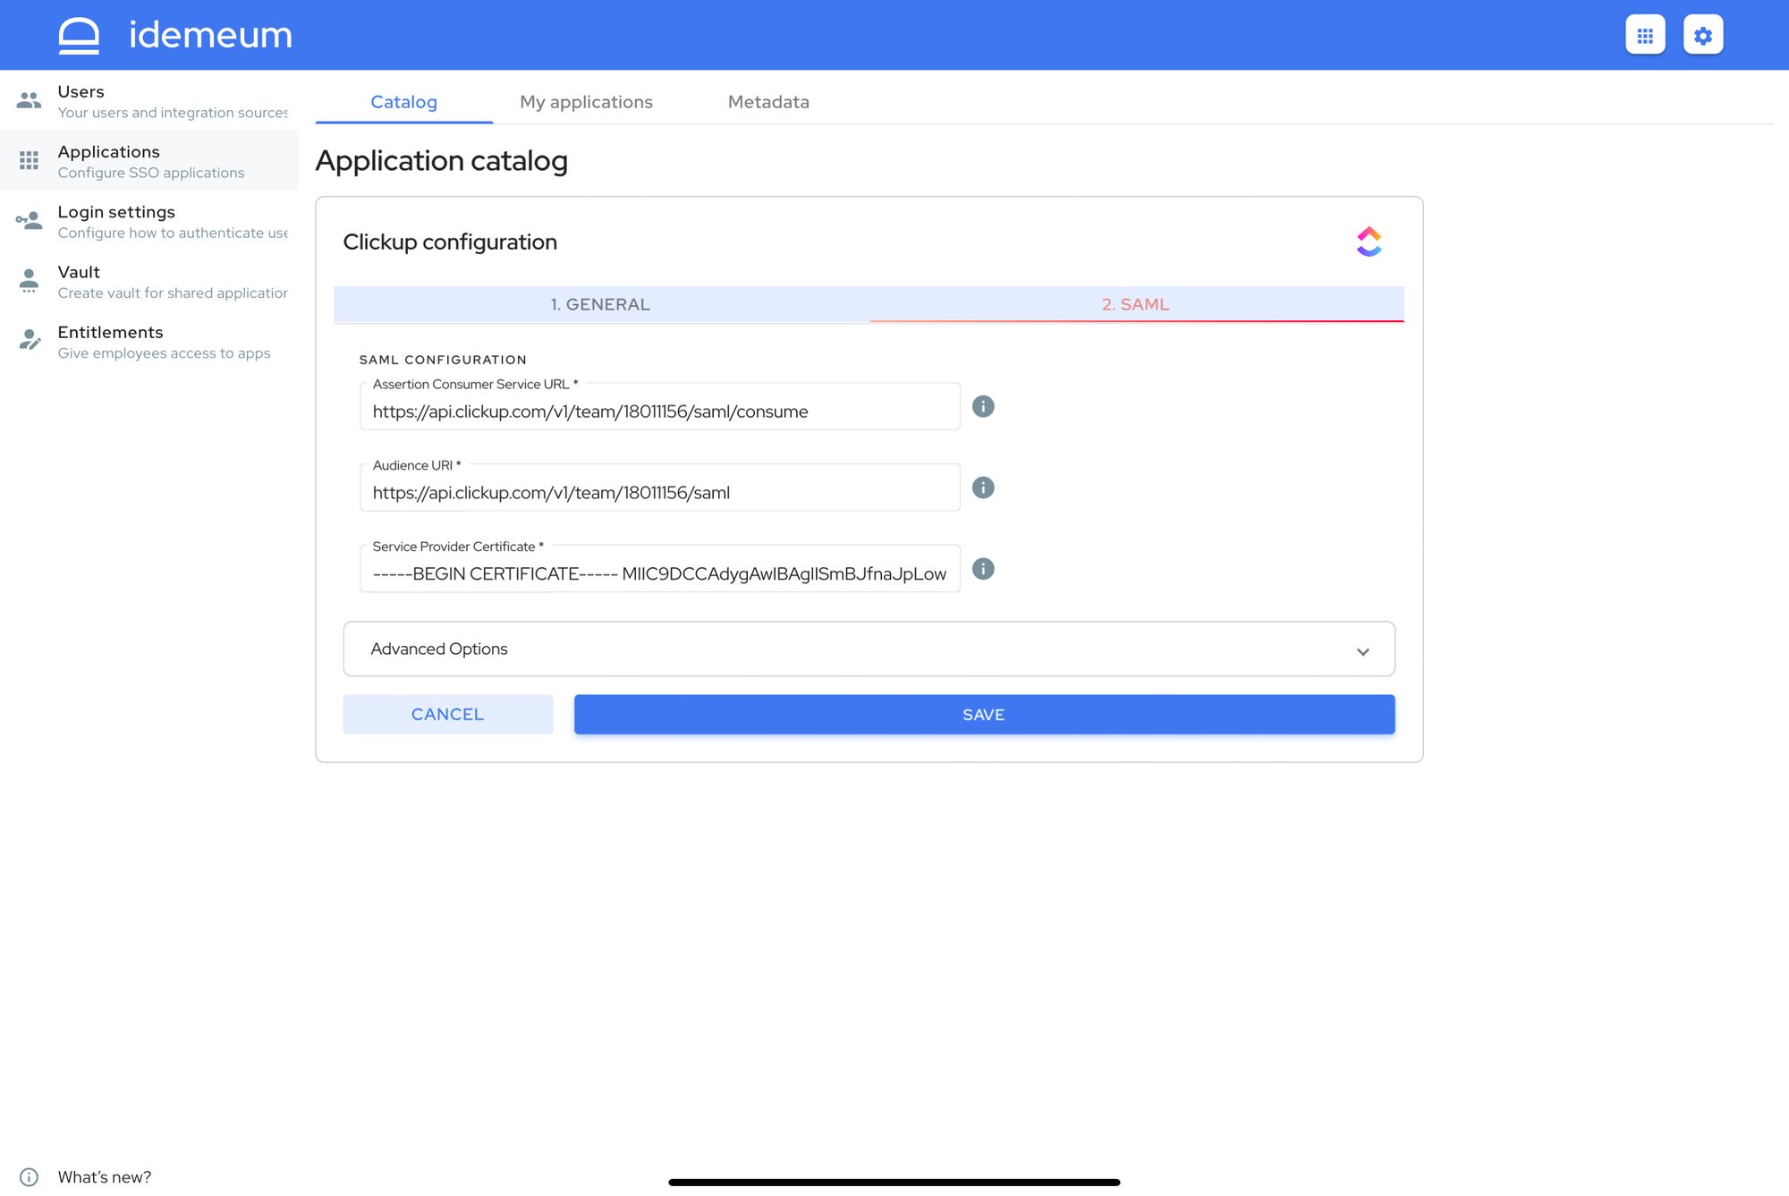The image size is (1789, 1196).
Task: Click into the Audience URI input field
Action: pos(660,488)
